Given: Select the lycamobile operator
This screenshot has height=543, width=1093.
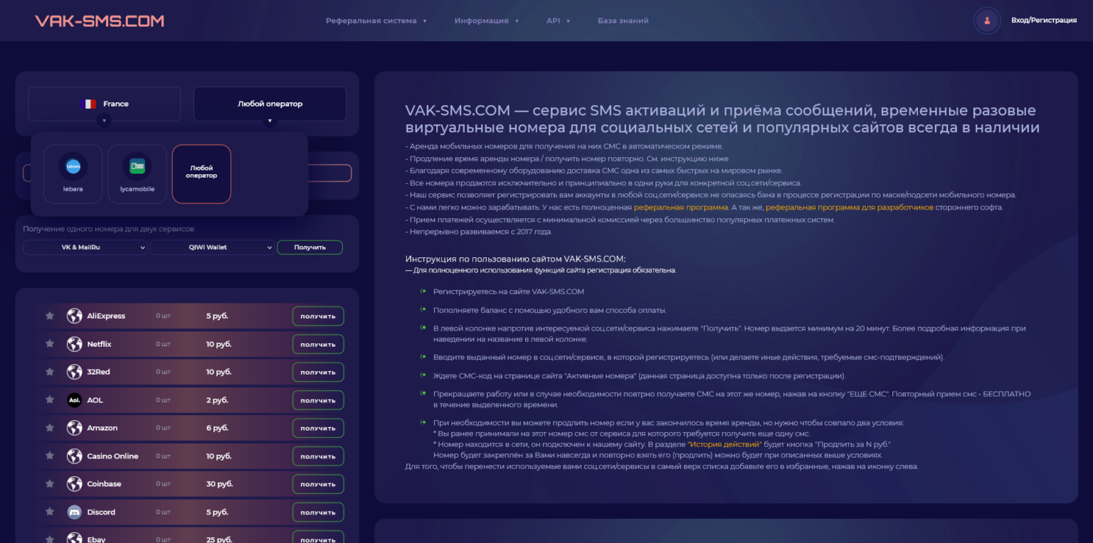Looking at the screenshot, I should [137, 174].
